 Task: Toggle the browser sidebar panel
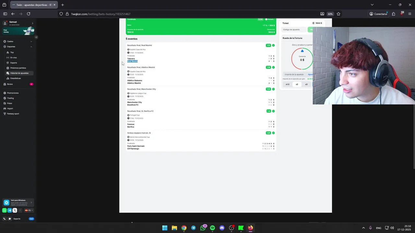click(5, 14)
